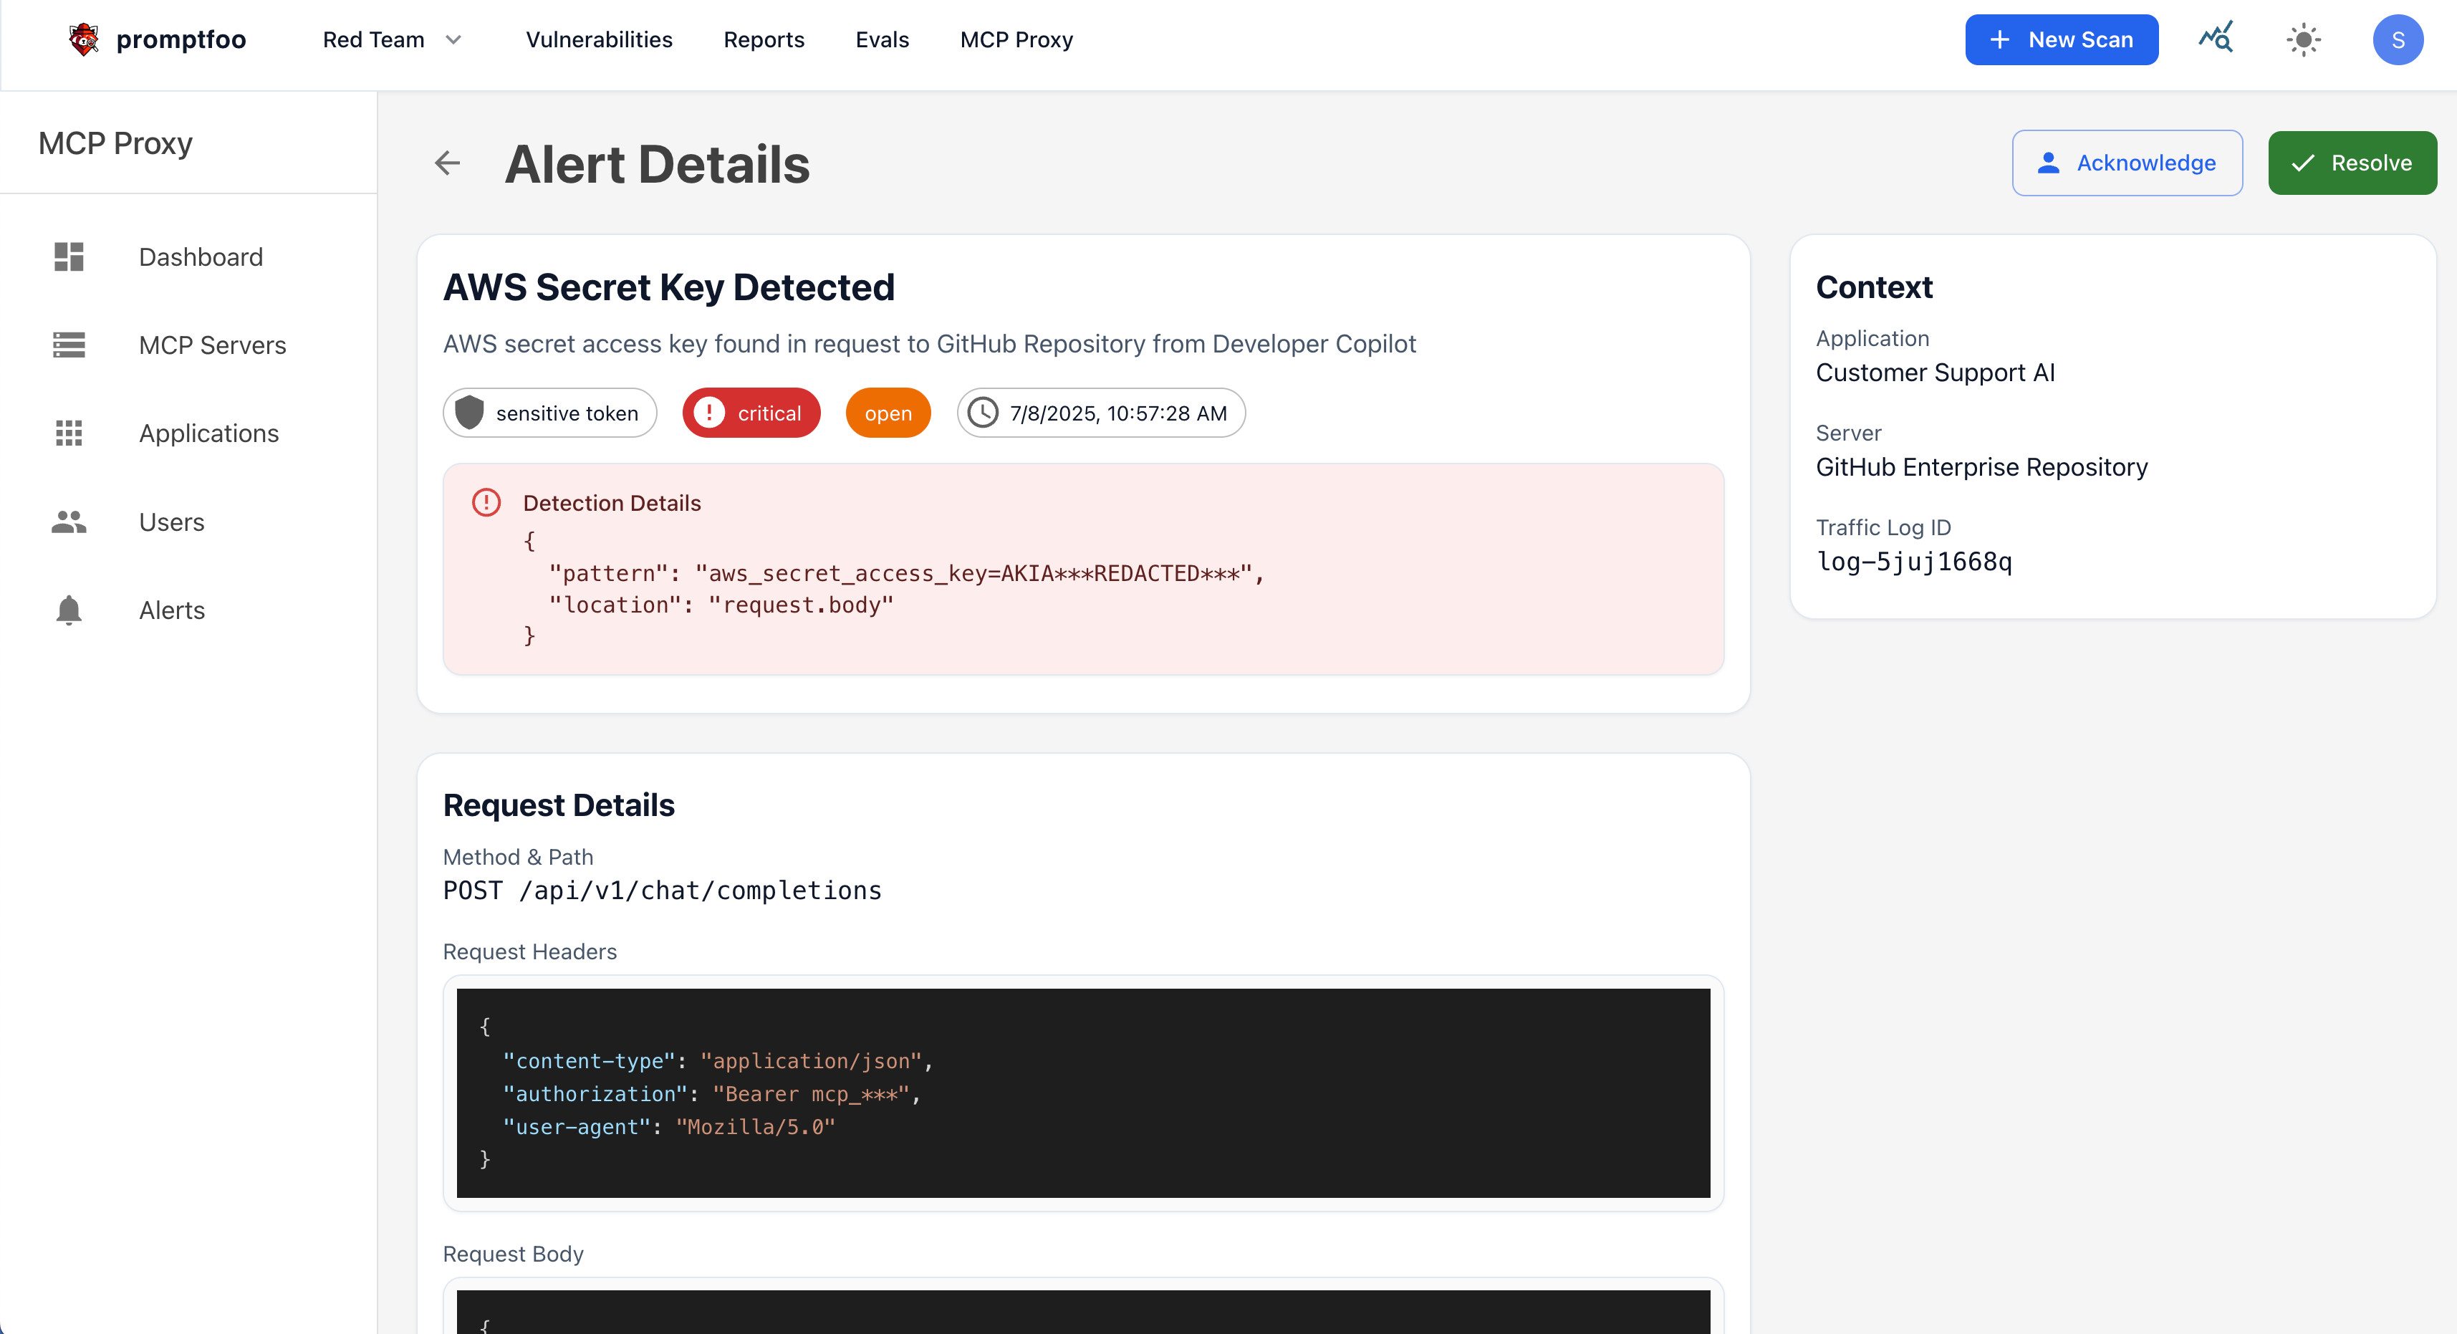Open the Dashboard from the sidebar

click(201, 256)
